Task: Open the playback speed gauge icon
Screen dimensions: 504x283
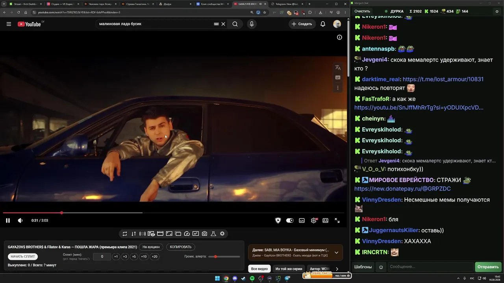Action: 187,233
